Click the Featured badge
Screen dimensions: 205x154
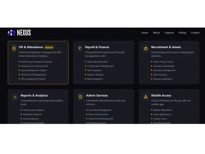(49, 47)
